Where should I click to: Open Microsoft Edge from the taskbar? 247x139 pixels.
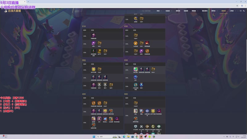click(x=124, y=137)
